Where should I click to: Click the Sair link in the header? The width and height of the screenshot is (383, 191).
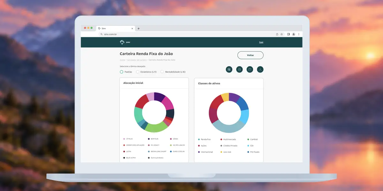pos(261,42)
